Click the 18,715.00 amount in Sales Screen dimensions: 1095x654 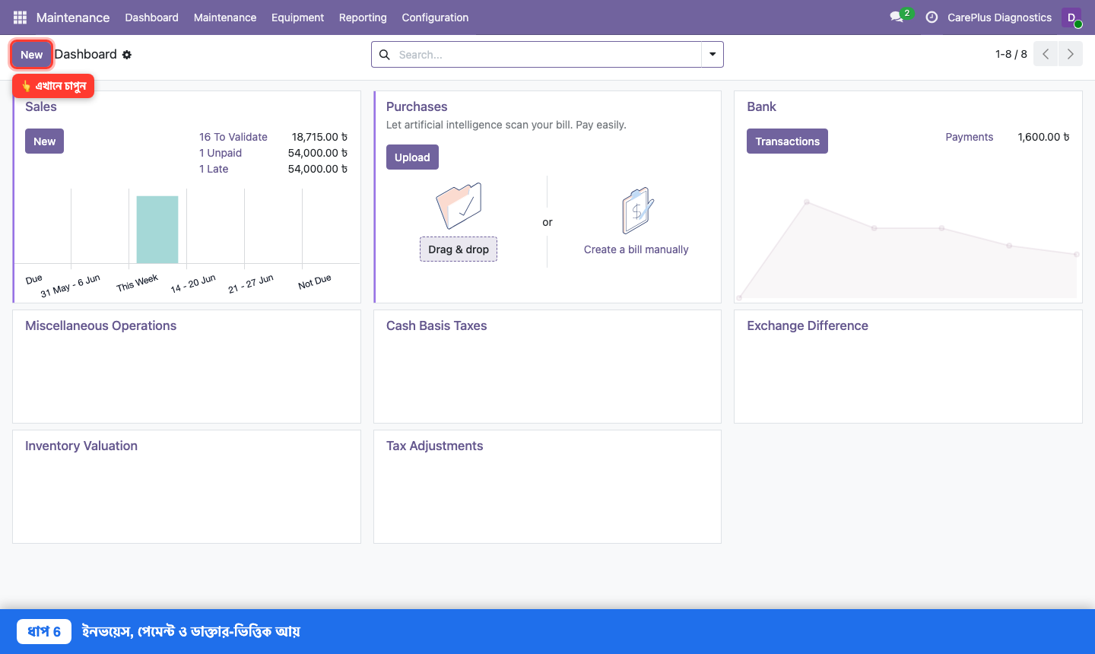click(319, 137)
